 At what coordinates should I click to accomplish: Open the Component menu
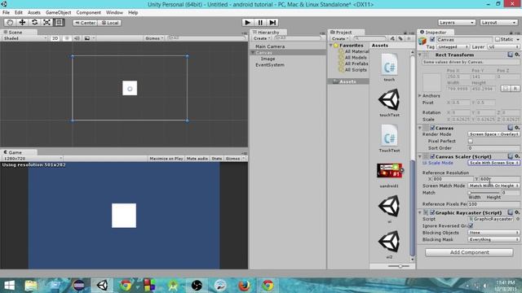tap(88, 13)
